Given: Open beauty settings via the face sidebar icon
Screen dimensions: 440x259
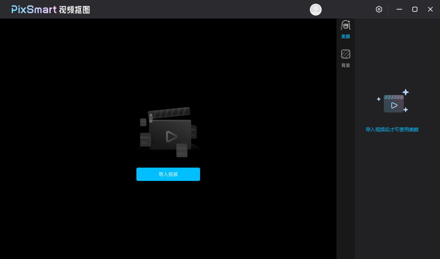Looking at the screenshot, I should [345, 25].
